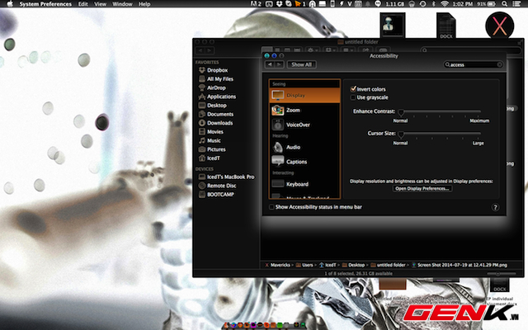Click the Finder icon size slider
The width and height of the screenshot is (528, 330).
(x=501, y=274)
